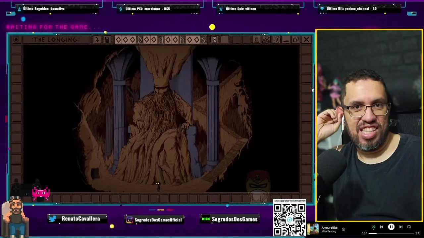Image resolution: width=424 pixels, height=238 pixels.
Task: Open the Amour d'Été album art thumbnail
Action: click(x=313, y=229)
